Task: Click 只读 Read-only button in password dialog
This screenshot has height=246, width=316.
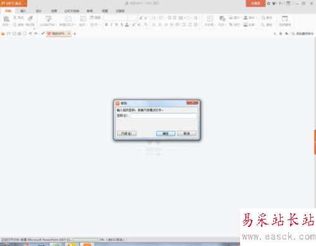Action: (126, 134)
